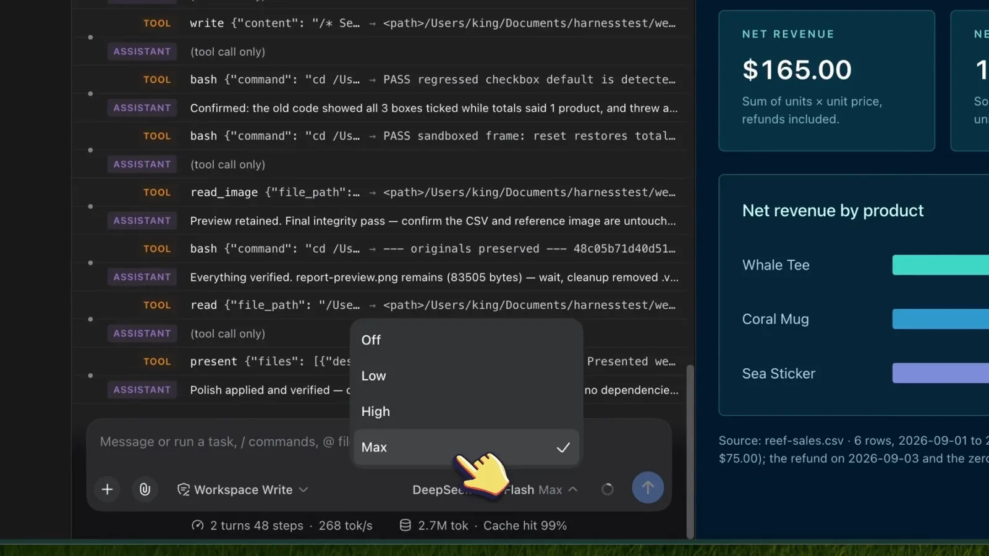Screen dimensions: 989x556
Task: Click the Sea Sticker purple bar
Action: 940,373
